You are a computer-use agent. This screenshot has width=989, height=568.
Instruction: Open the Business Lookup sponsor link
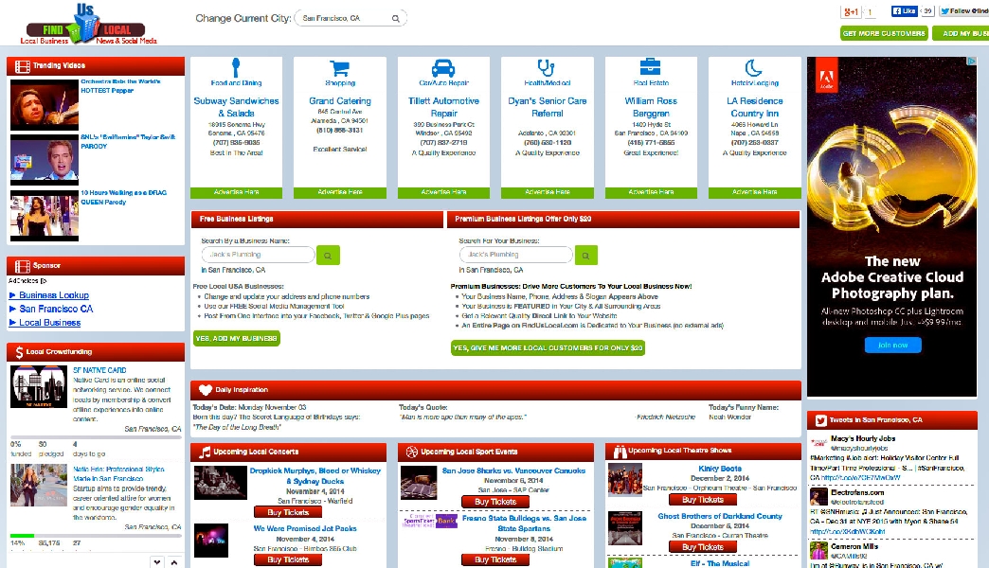54,295
